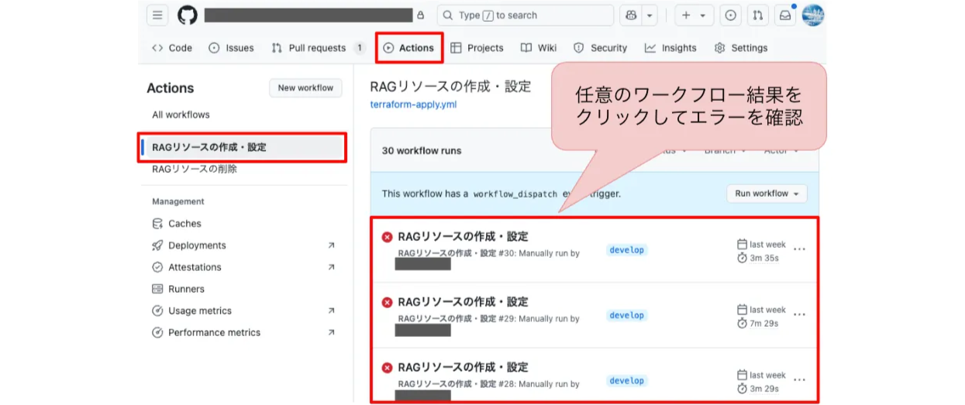This screenshot has height=405, width=965.
Task: Expand the Copilot dropdown arrow
Action: (650, 15)
